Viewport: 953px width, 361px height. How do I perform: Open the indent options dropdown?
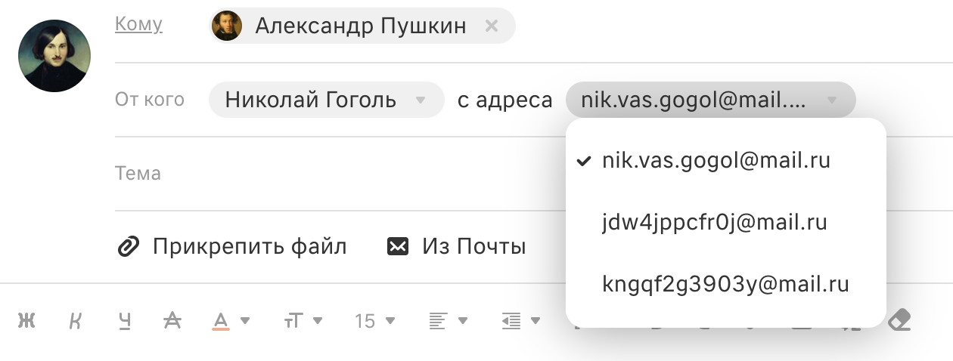pos(520,321)
